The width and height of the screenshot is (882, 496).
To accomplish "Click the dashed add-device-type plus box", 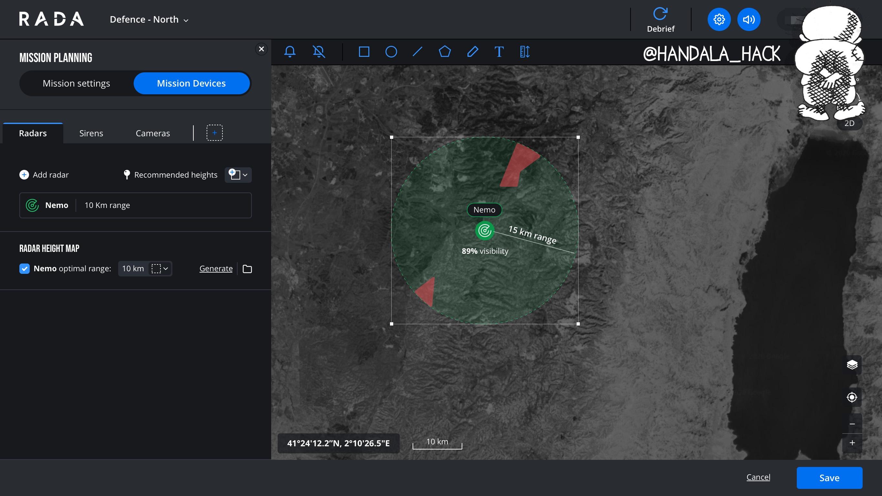I will point(214,133).
